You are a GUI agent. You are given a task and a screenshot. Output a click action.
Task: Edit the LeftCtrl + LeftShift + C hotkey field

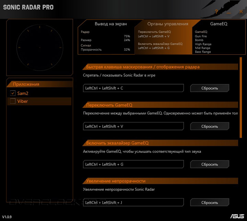click(x=133, y=88)
